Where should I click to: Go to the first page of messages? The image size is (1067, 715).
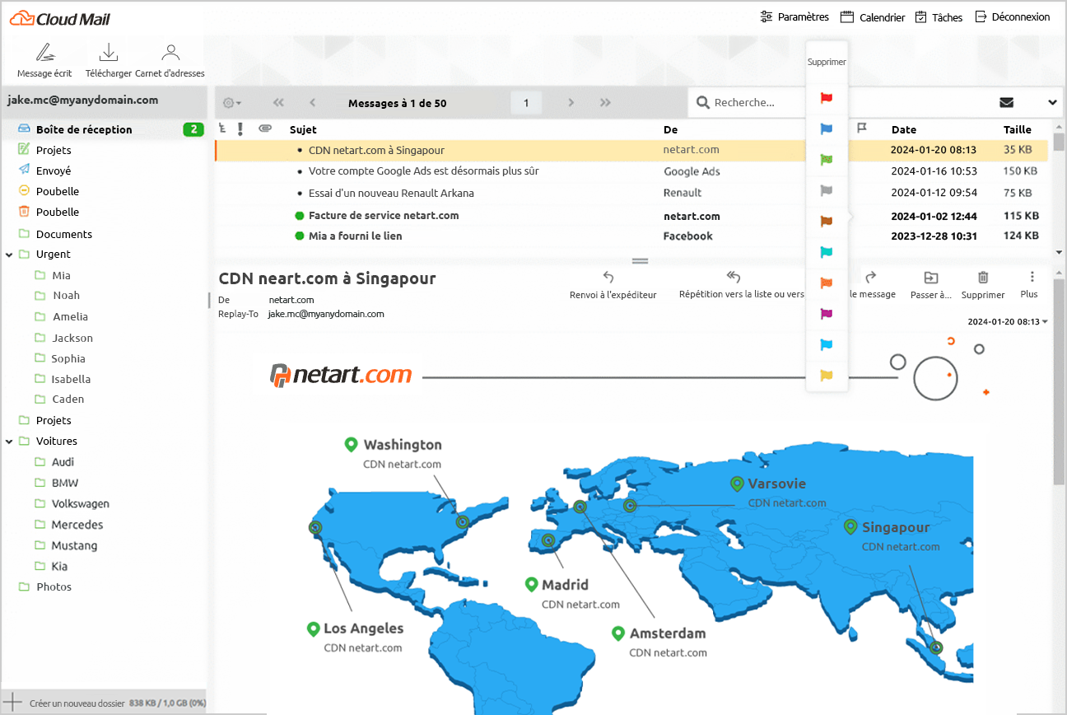click(x=278, y=103)
